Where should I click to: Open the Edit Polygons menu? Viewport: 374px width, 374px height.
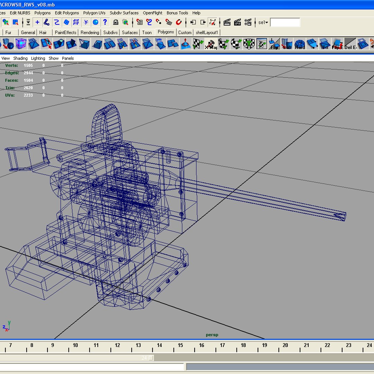tap(67, 13)
